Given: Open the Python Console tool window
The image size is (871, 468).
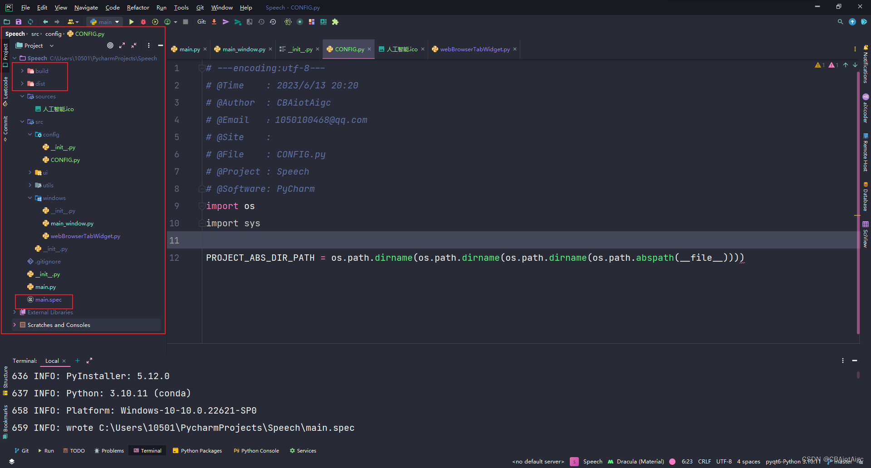Looking at the screenshot, I should (256, 450).
